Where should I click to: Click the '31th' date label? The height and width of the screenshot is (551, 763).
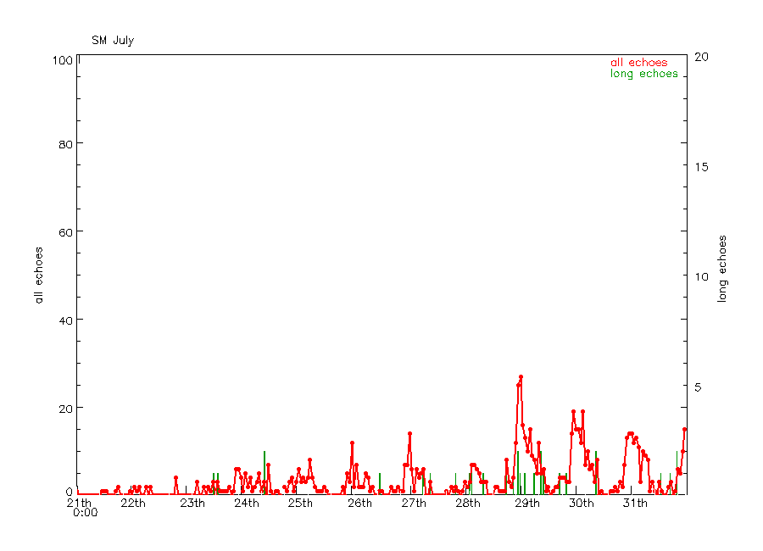635,504
